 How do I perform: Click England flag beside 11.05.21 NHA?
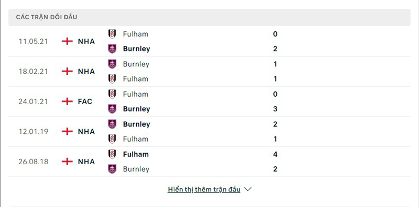67,41
